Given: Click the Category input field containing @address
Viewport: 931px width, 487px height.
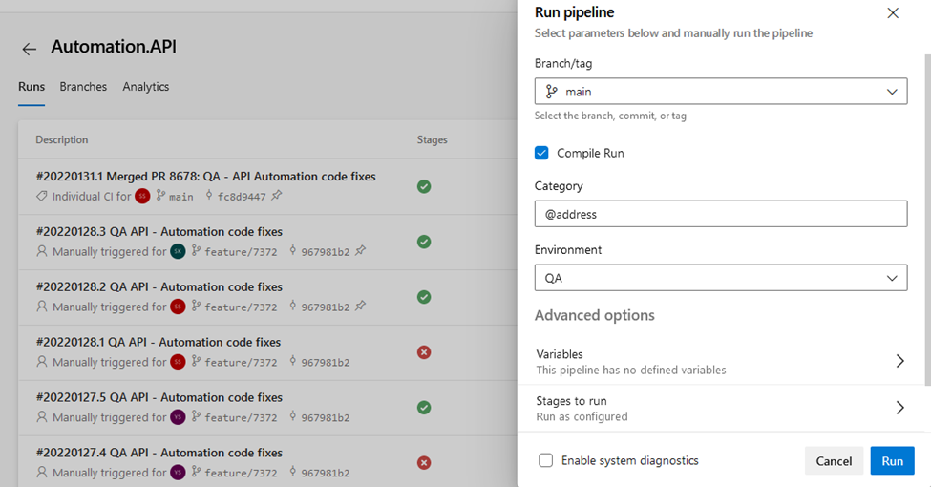Looking at the screenshot, I should click(721, 214).
